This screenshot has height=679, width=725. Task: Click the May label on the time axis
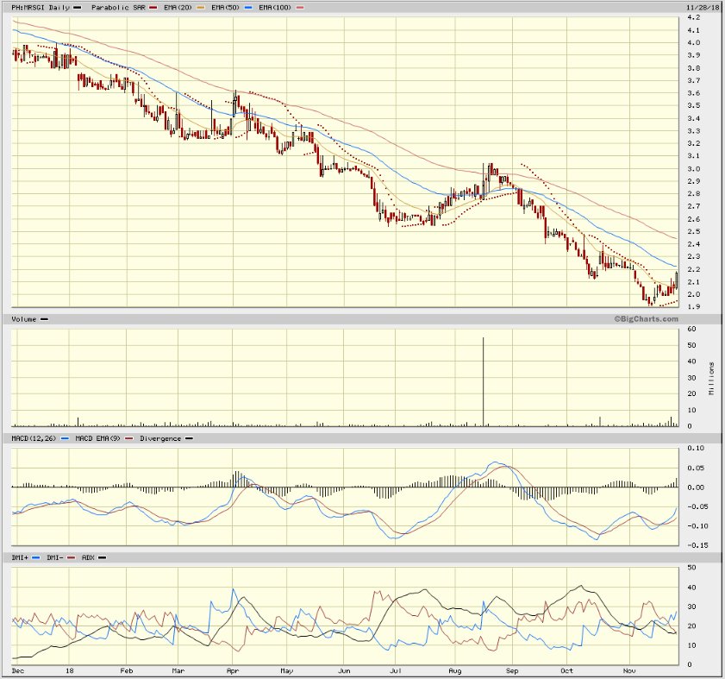pyautogui.click(x=287, y=670)
